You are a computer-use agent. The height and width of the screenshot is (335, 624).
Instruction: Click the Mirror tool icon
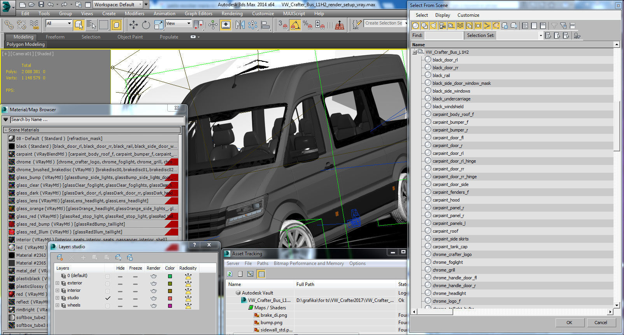[240, 25]
